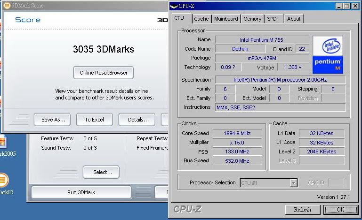Click the Intel Inside Pentium M logo
The image size is (362, 220).
pos(328,55)
